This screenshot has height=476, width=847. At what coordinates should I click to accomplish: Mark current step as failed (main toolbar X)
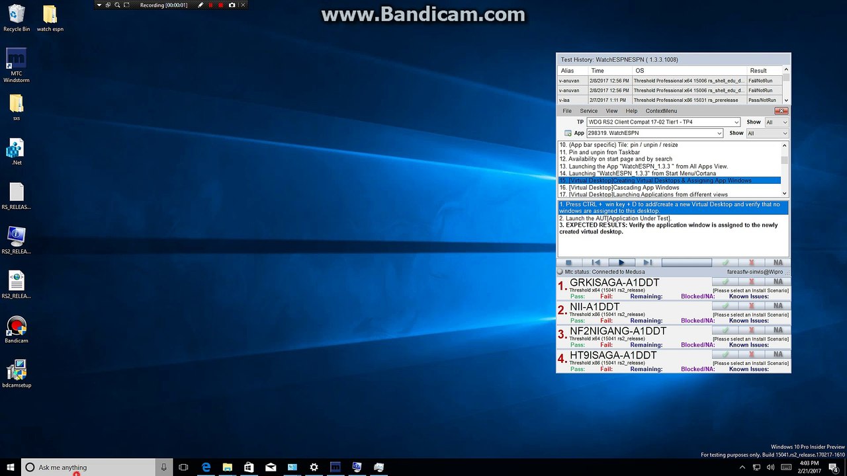752,262
